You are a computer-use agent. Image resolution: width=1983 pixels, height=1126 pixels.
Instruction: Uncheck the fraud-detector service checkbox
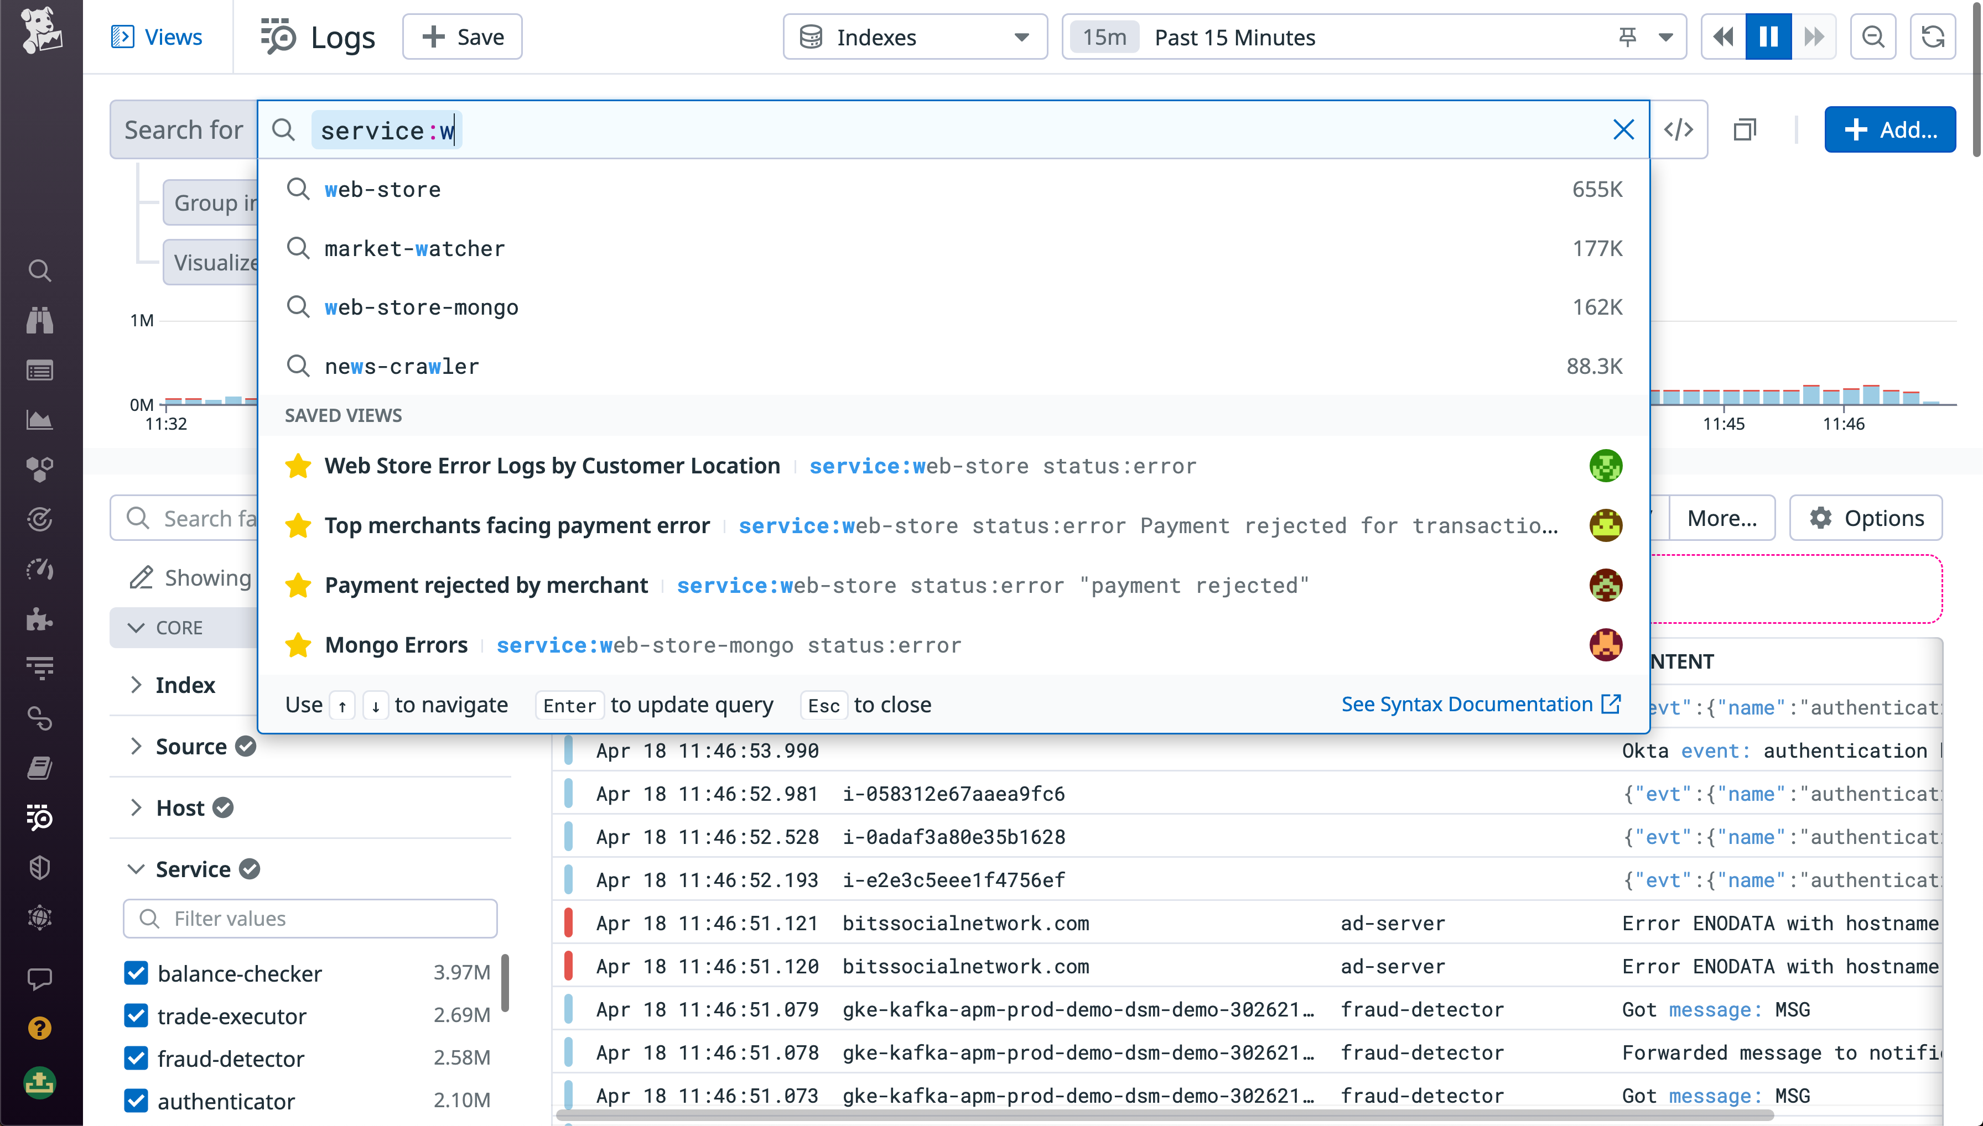pos(136,1058)
